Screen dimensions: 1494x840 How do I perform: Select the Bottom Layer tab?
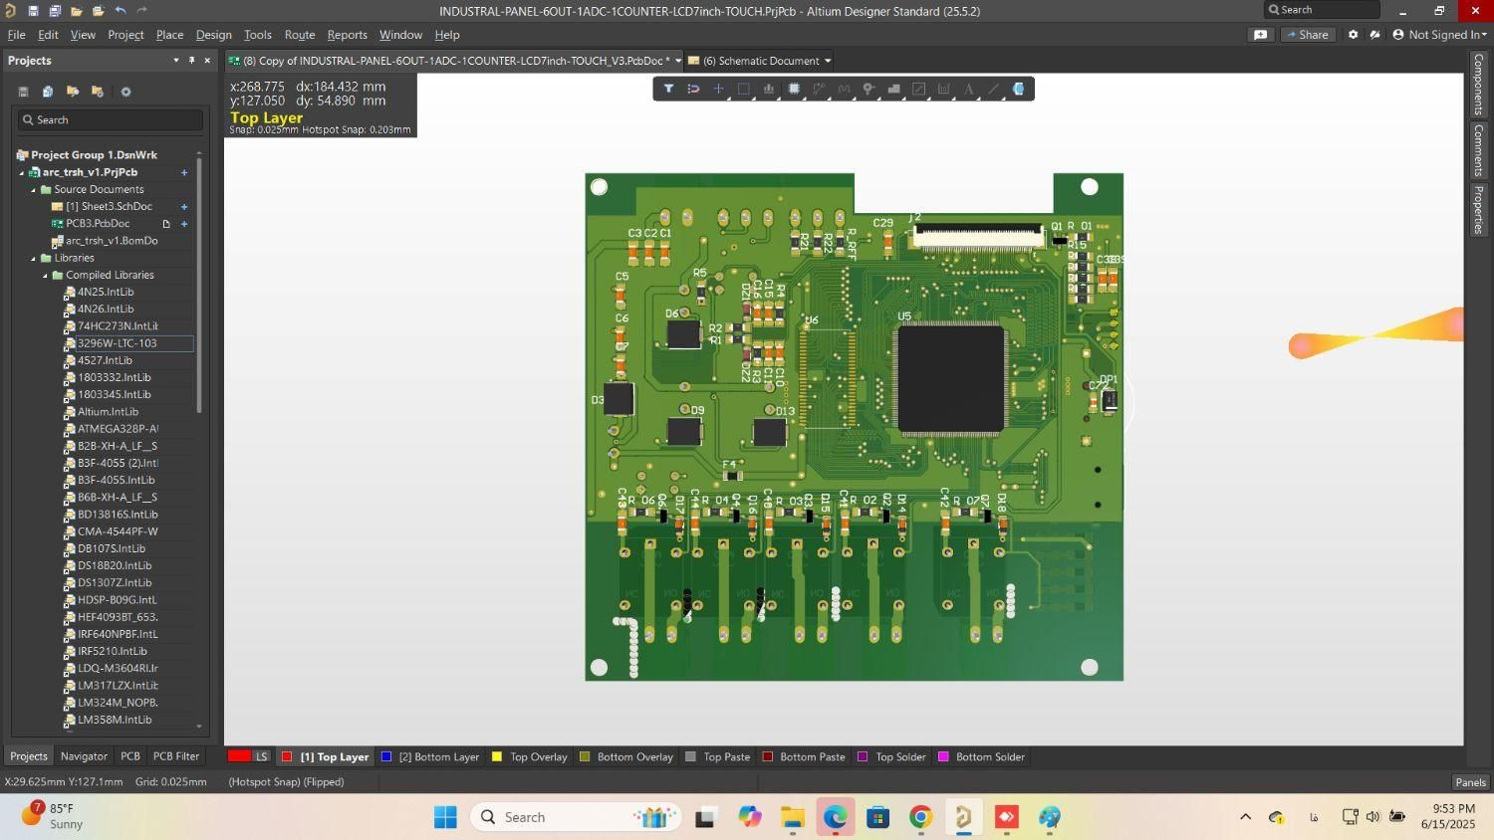pos(429,756)
